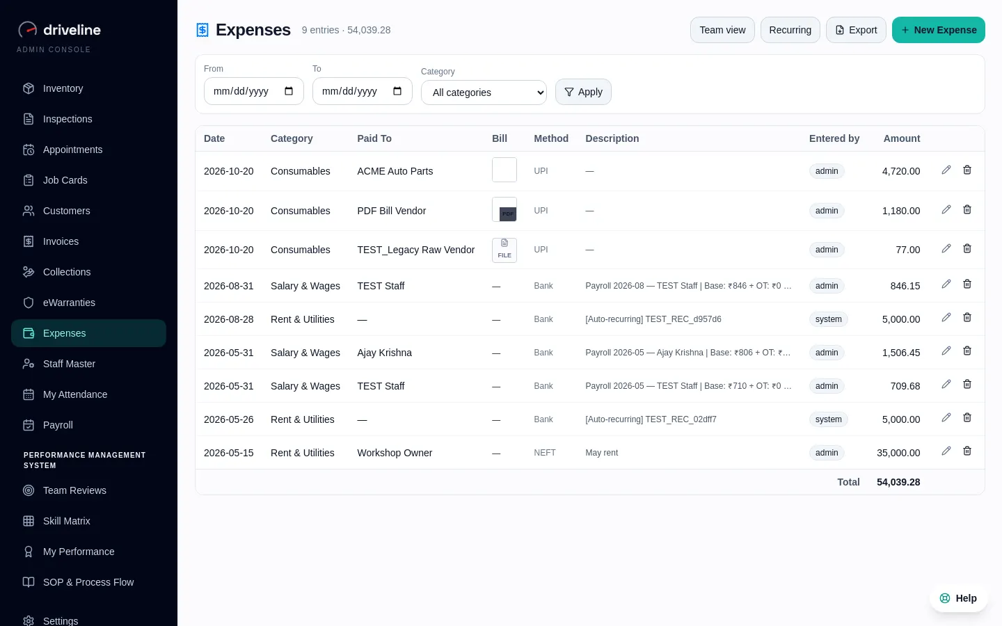
Task: Open the Category filter dropdown
Action: click(x=484, y=93)
